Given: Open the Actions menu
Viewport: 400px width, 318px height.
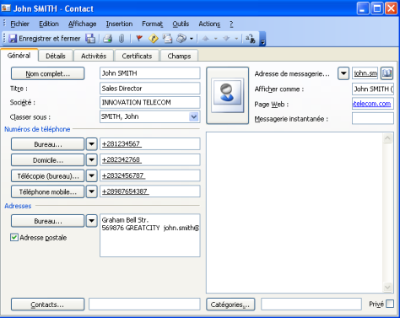Looking at the screenshot, I should [x=209, y=24].
